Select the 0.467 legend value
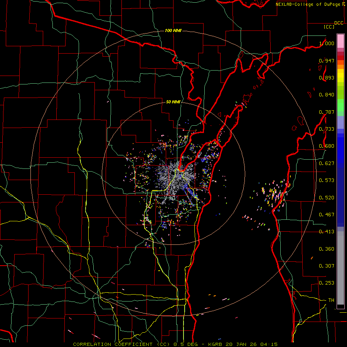The width and height of the screenshot is (347, 347). click(327, 215)
